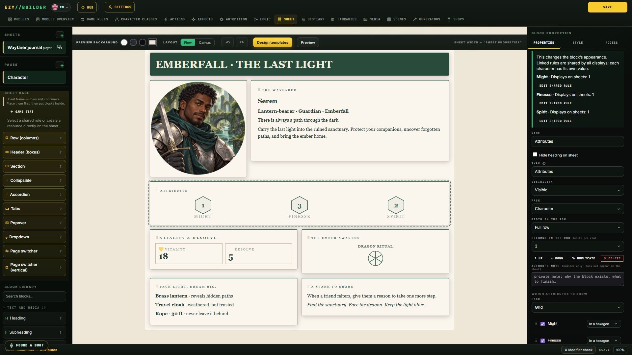Open the Page dropdown showing Character
632x355 pixels.
point(577,209)
